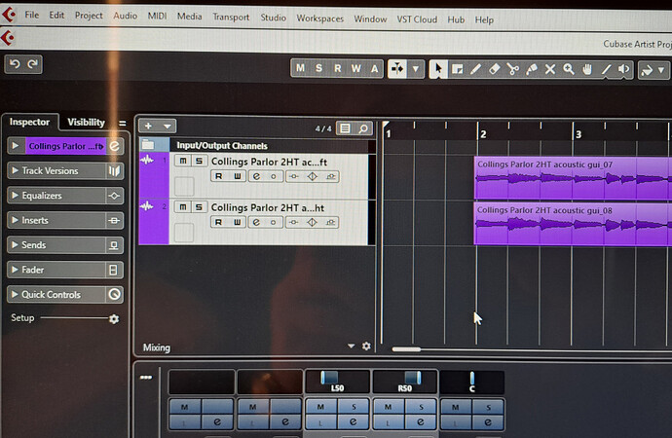This screenshot has width=672, height=438.
Task: Open the VST Cloud menu
Action: [417, 19]
